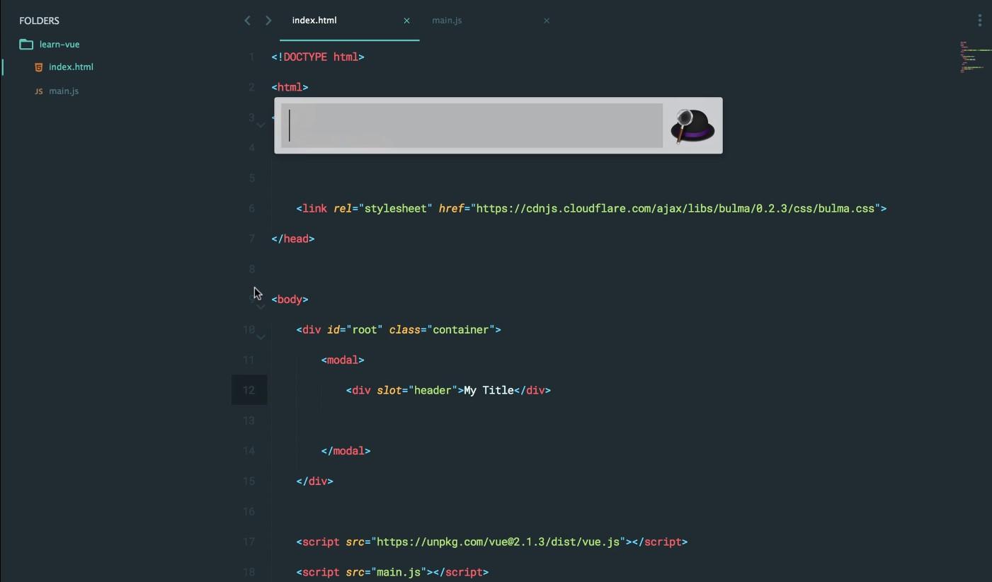
Task: Click the Alfred hat icon
Action: 692,126
